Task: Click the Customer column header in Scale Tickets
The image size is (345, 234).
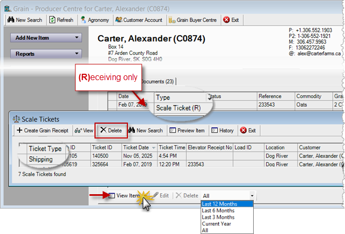Action: click(320, 148)
